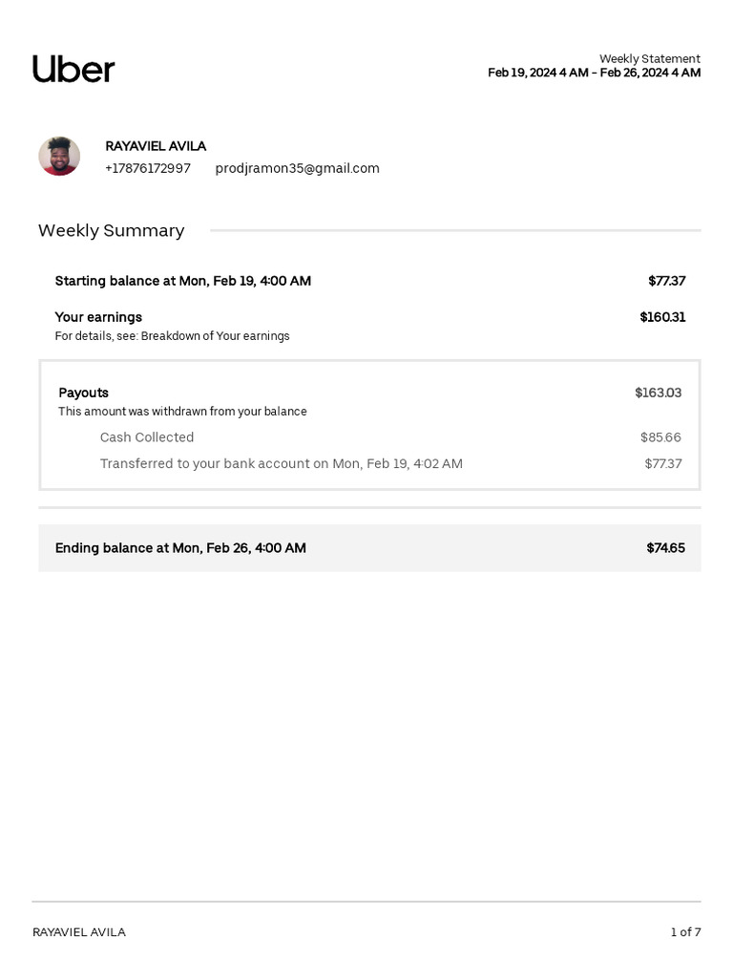Click the $74.65 ending balance amount

point(665,548)
